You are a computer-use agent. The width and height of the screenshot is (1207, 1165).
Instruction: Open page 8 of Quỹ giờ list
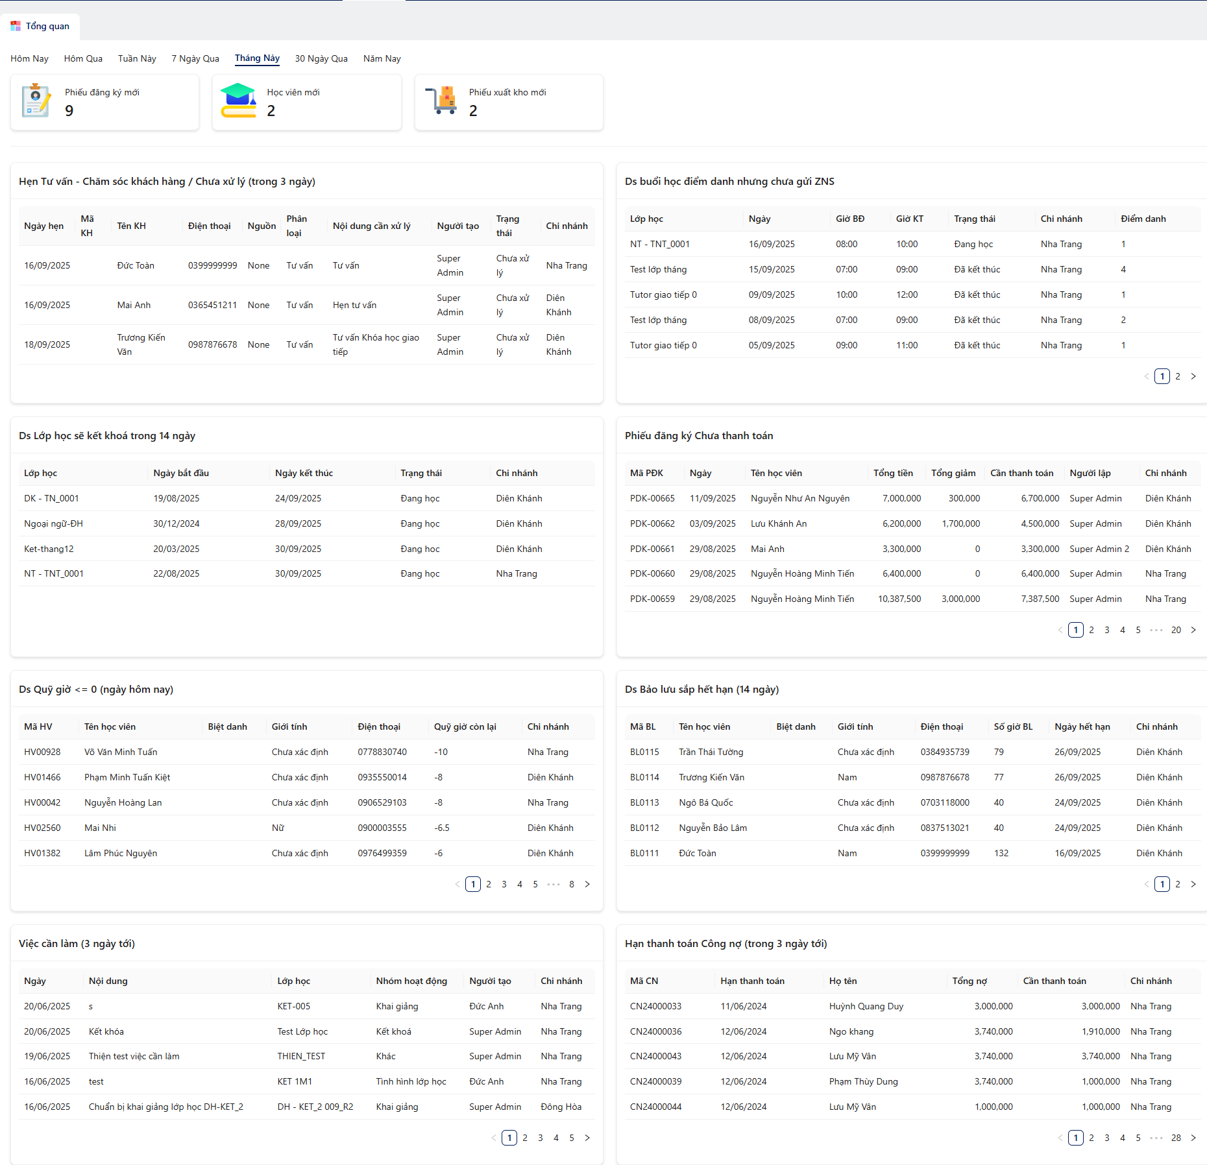click(572, 884)
